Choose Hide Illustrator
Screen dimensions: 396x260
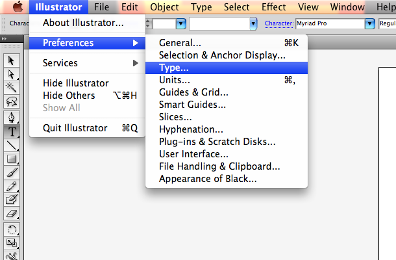click(88, 83)
